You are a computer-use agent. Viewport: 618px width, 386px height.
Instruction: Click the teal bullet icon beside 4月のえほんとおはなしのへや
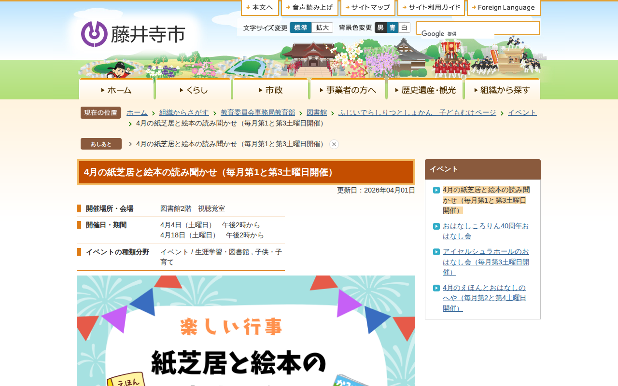click(436, 288)
